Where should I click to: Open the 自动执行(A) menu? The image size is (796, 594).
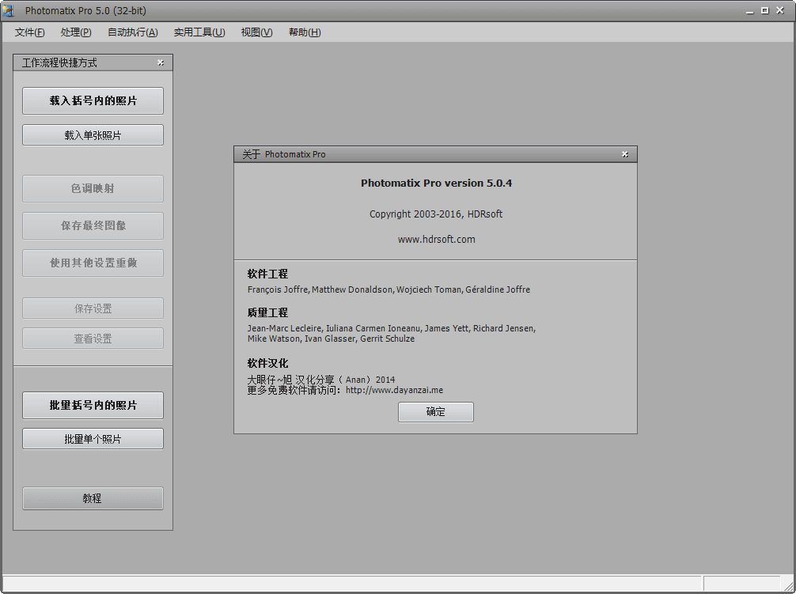[x=132, y=32]
